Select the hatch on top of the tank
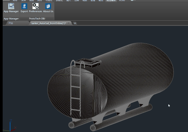 coord(90,62)
